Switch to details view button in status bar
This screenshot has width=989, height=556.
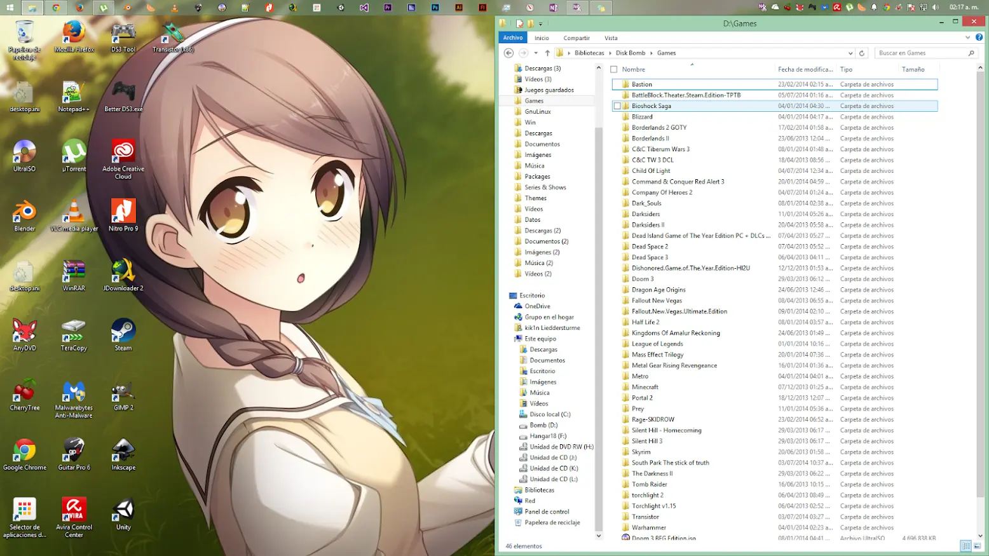tap(966, 546)
